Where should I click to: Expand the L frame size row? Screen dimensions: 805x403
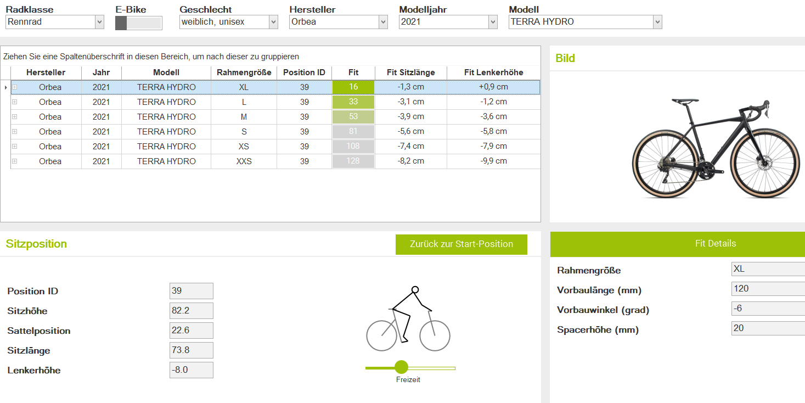point(15,102)
